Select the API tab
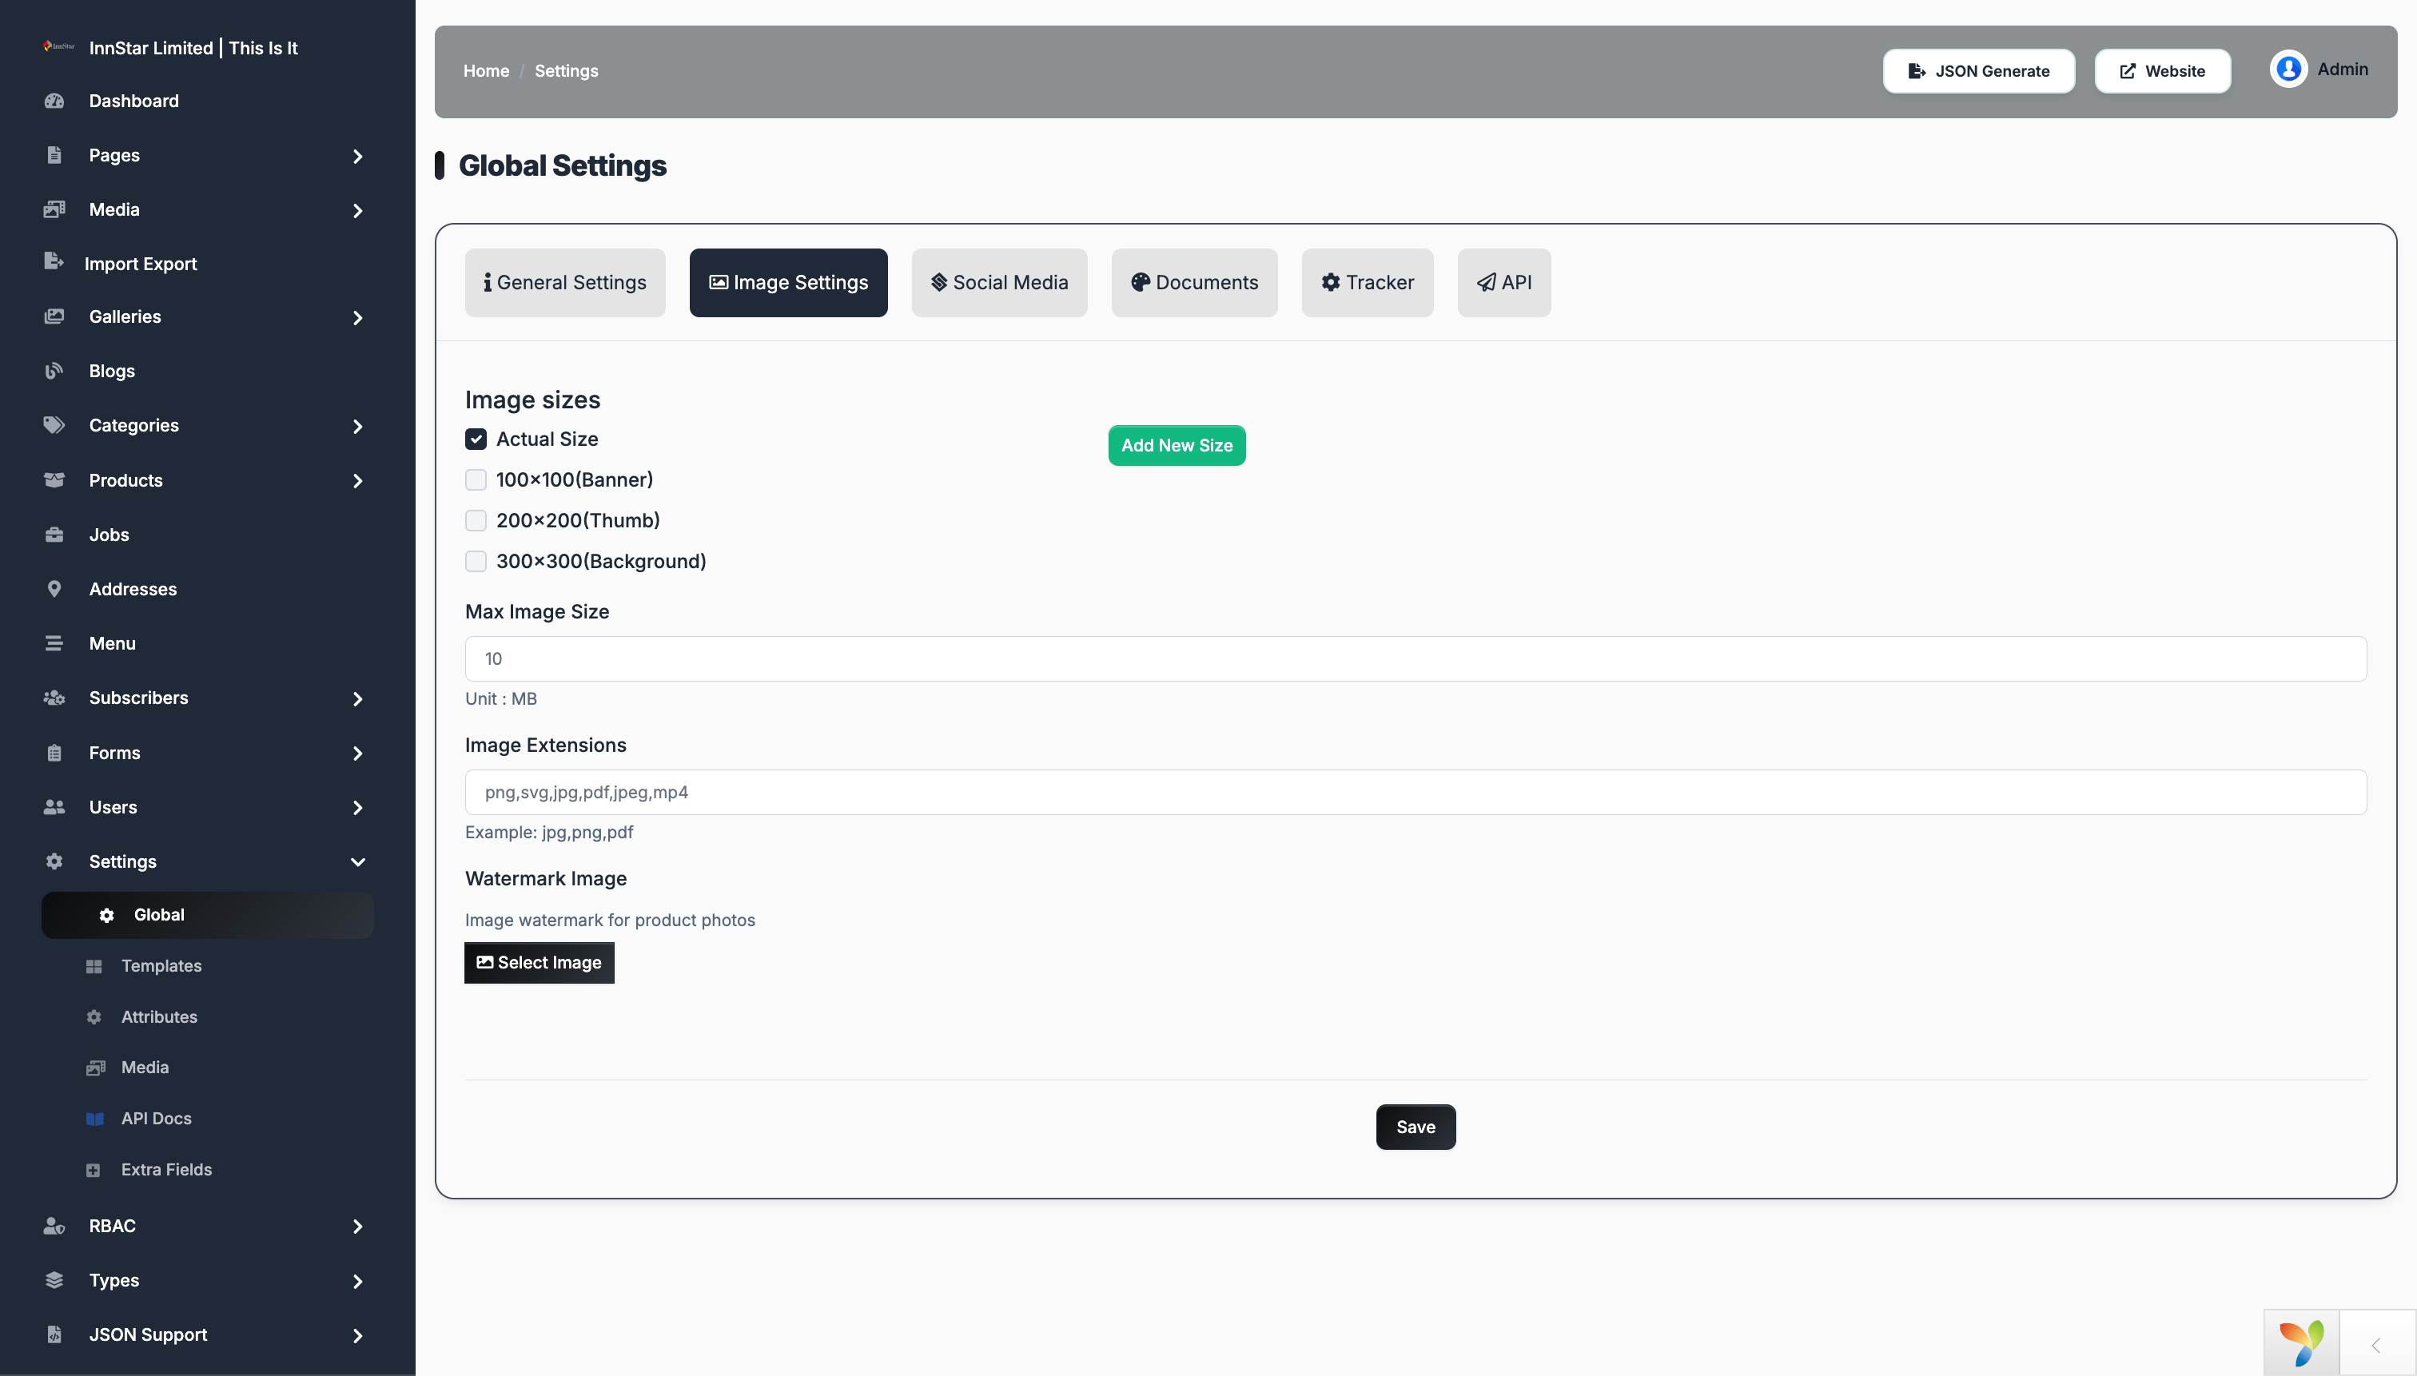Viewport: 2417px width, 1376px height. point(1504,283)
